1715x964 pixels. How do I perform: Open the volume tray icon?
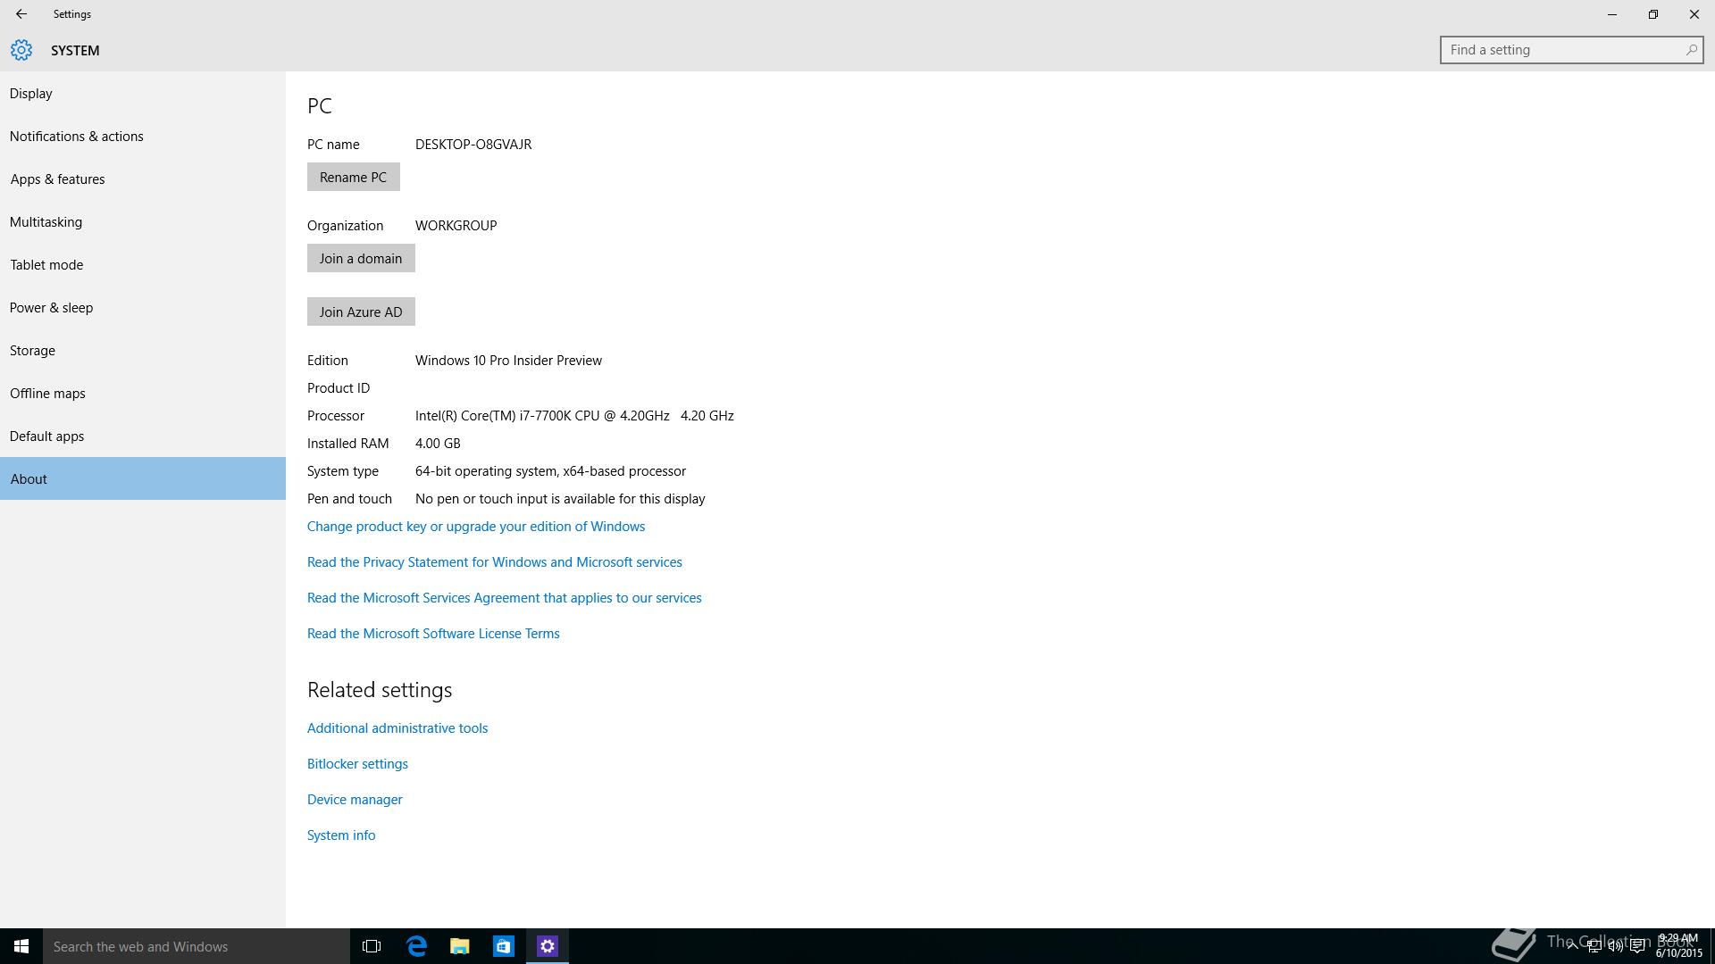coord(1615,947)
